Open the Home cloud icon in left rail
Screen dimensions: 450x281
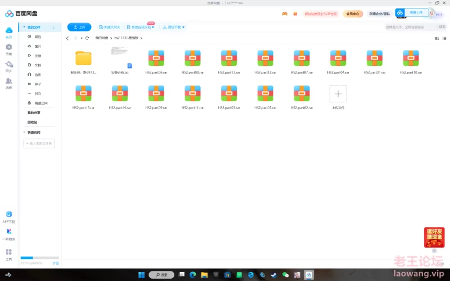pos(9,30)
